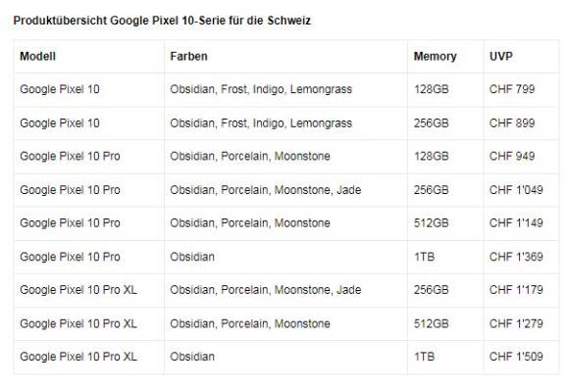Click the CHF 799 price cell
The image size is (569, 387).
[x=512, y=89]
